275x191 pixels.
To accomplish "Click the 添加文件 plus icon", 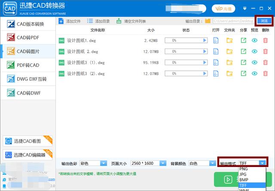I will (61, 21).
